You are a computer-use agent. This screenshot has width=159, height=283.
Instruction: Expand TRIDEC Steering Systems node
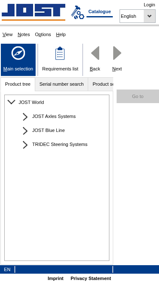[25, 145]
